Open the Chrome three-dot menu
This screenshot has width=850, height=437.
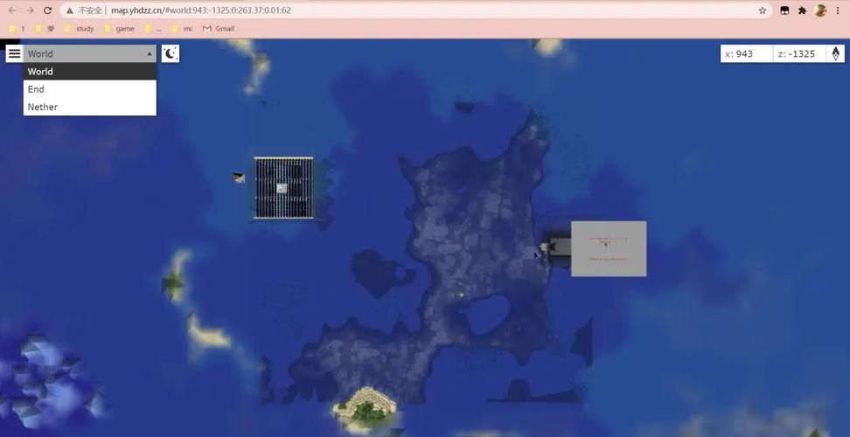pos(838,10)
